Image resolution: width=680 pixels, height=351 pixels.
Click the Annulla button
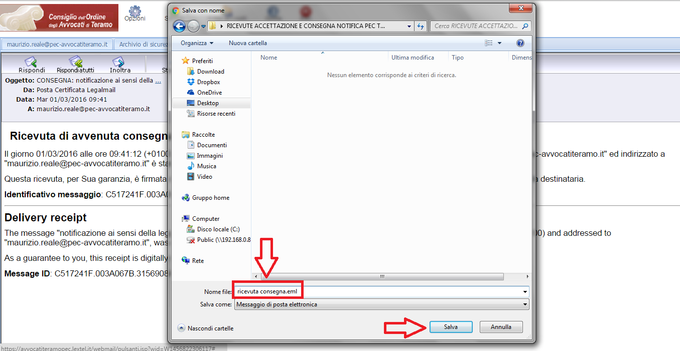click(501, 327)
